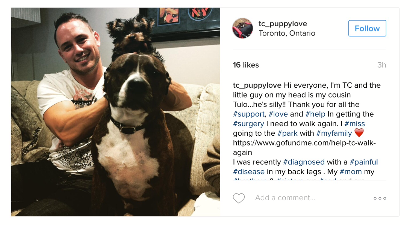This screenshot has height=225, width=410.
Task: Click the Add a comment field
Action: (x=285, y=198)
